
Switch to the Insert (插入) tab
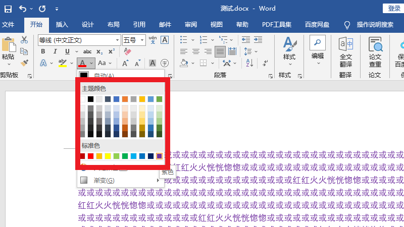62,24
